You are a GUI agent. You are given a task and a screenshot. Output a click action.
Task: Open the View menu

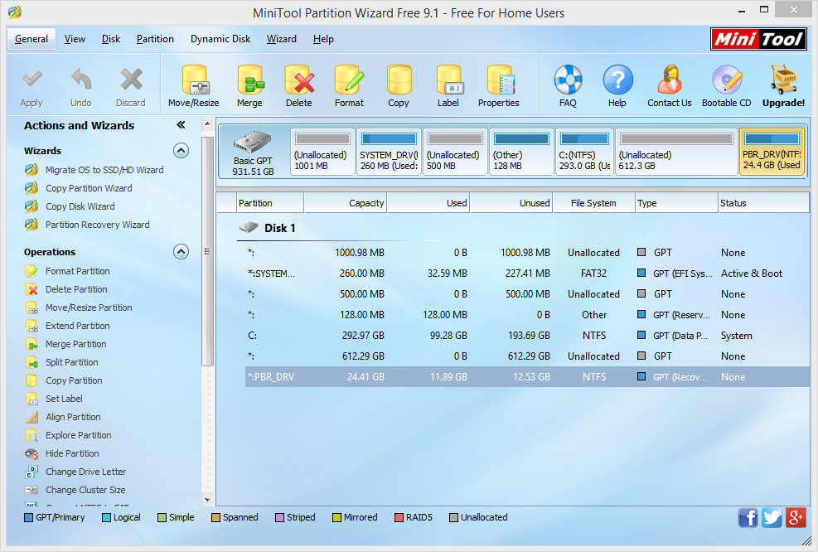tap(75, 39)
